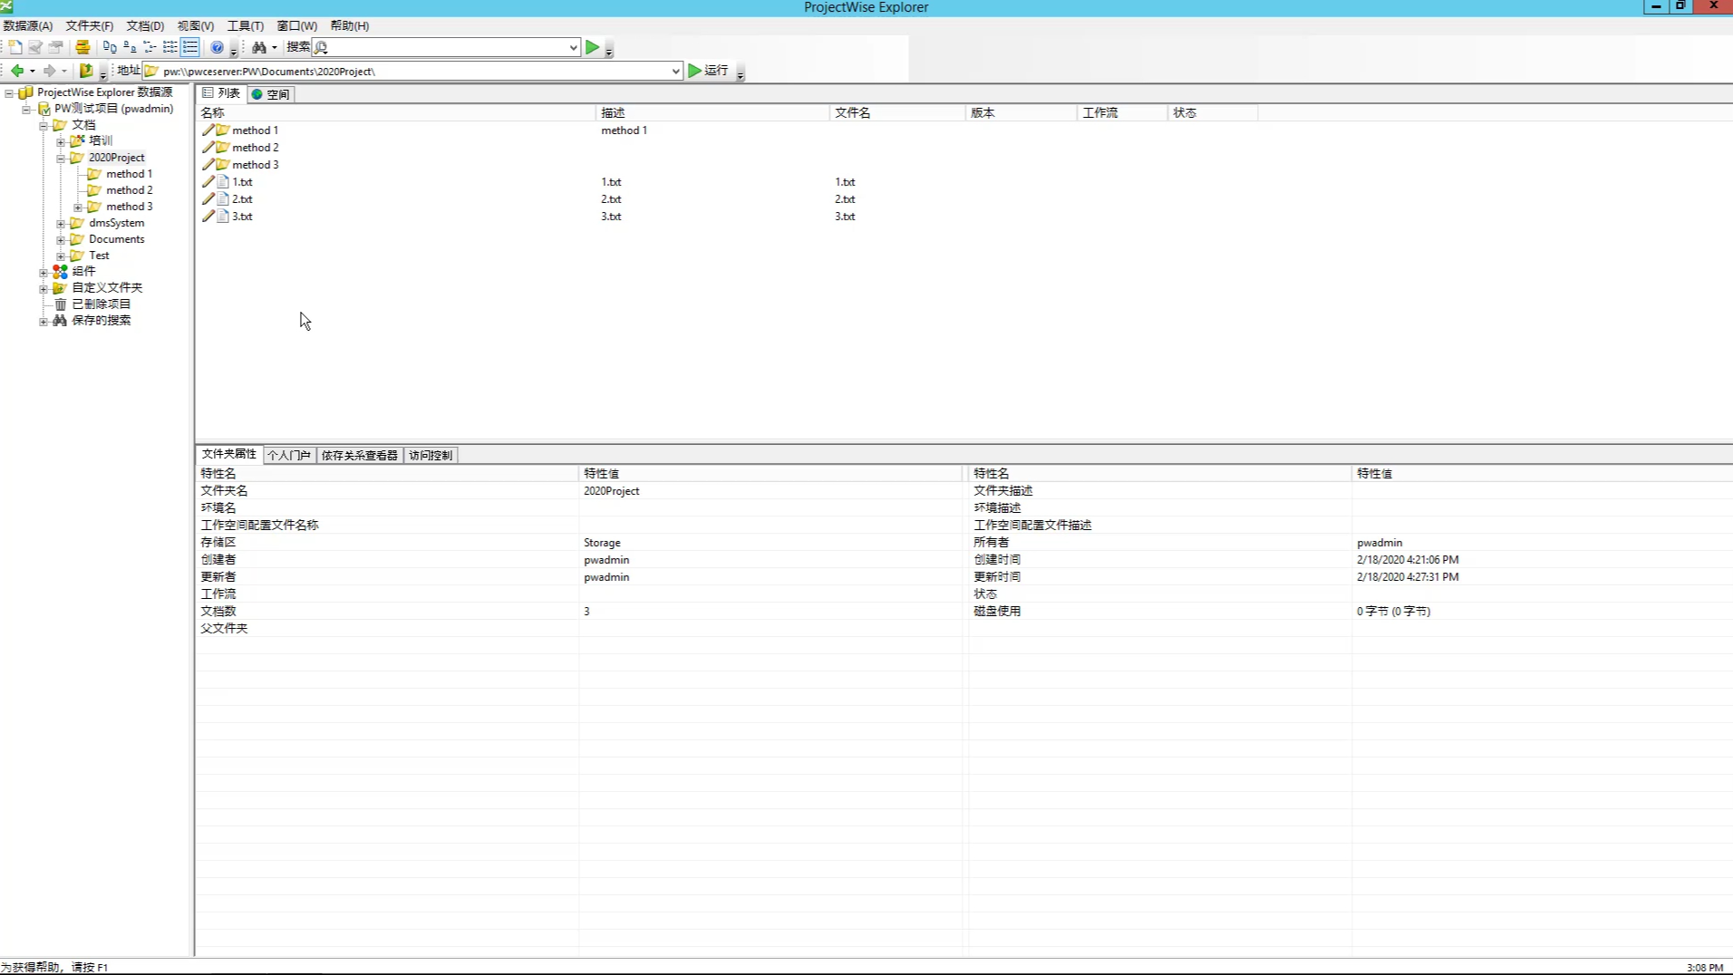Switch to the tree-style list view icon
Screen dimensions: 1733x975
click(150, 47)
